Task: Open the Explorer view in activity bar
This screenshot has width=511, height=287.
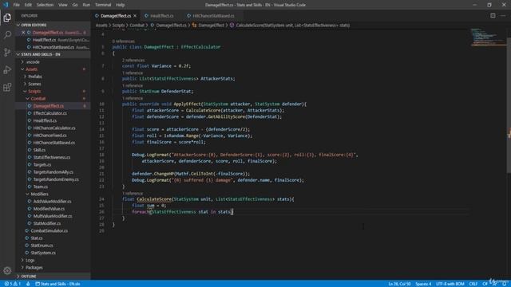Action: coord(7,18)
